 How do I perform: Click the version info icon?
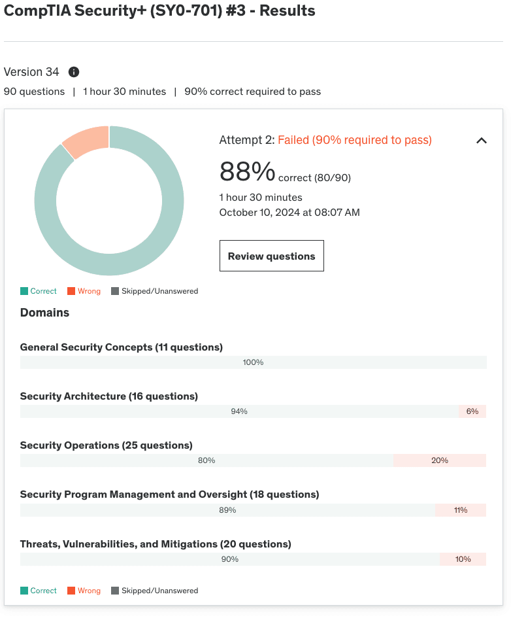click(x=74, y=72)
